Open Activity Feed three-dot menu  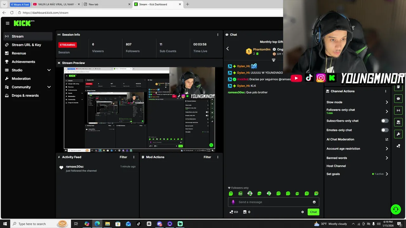134,157
